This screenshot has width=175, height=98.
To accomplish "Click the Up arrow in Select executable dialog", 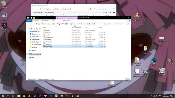I will [x=41, y=9].
